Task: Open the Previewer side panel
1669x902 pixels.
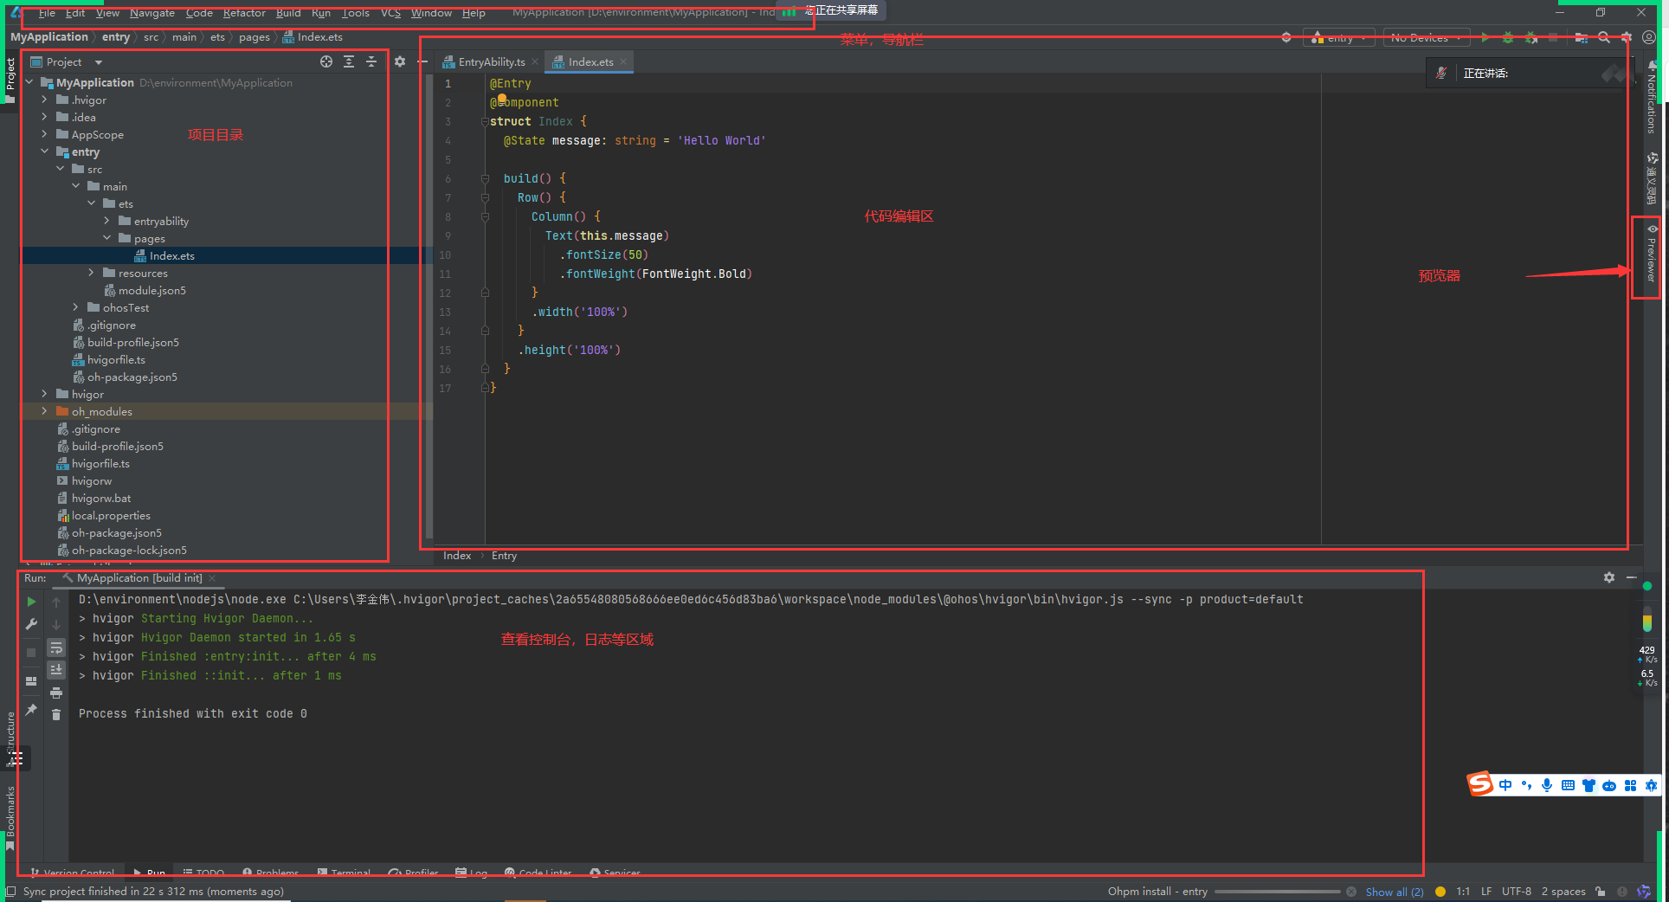Action: coord(1652,254)
